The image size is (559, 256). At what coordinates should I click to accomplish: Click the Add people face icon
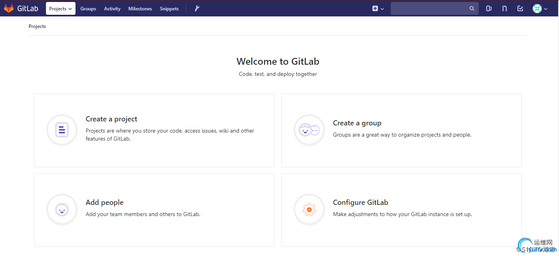click(x=62, y=209)
